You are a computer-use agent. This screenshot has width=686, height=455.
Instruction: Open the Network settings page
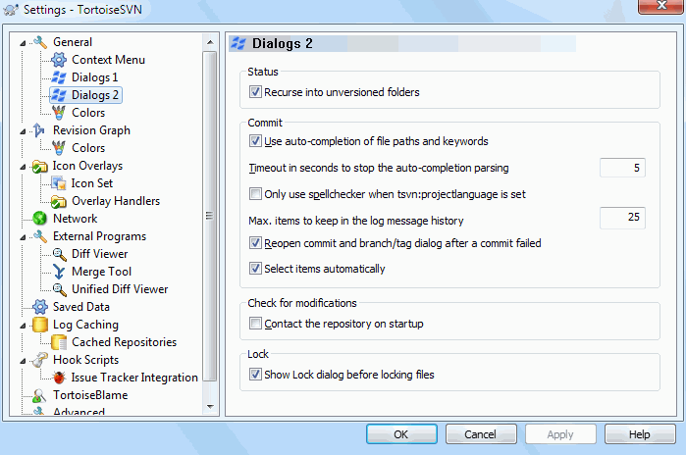pyautogui.click(x=75, y=219)
